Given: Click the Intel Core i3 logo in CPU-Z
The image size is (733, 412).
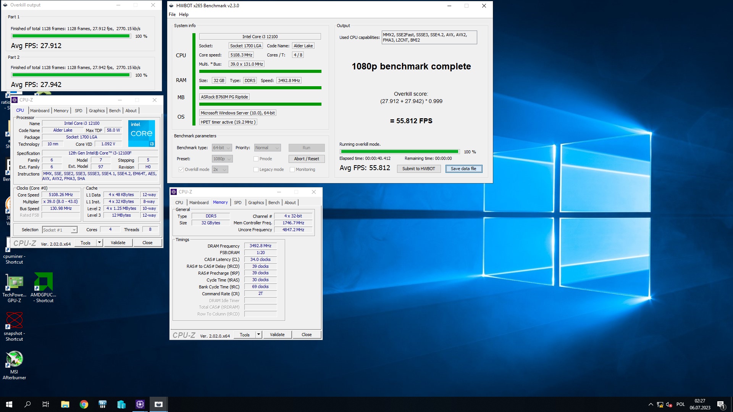Looking at the screenshot, I should pyautogui.click(x=142, y=134).
